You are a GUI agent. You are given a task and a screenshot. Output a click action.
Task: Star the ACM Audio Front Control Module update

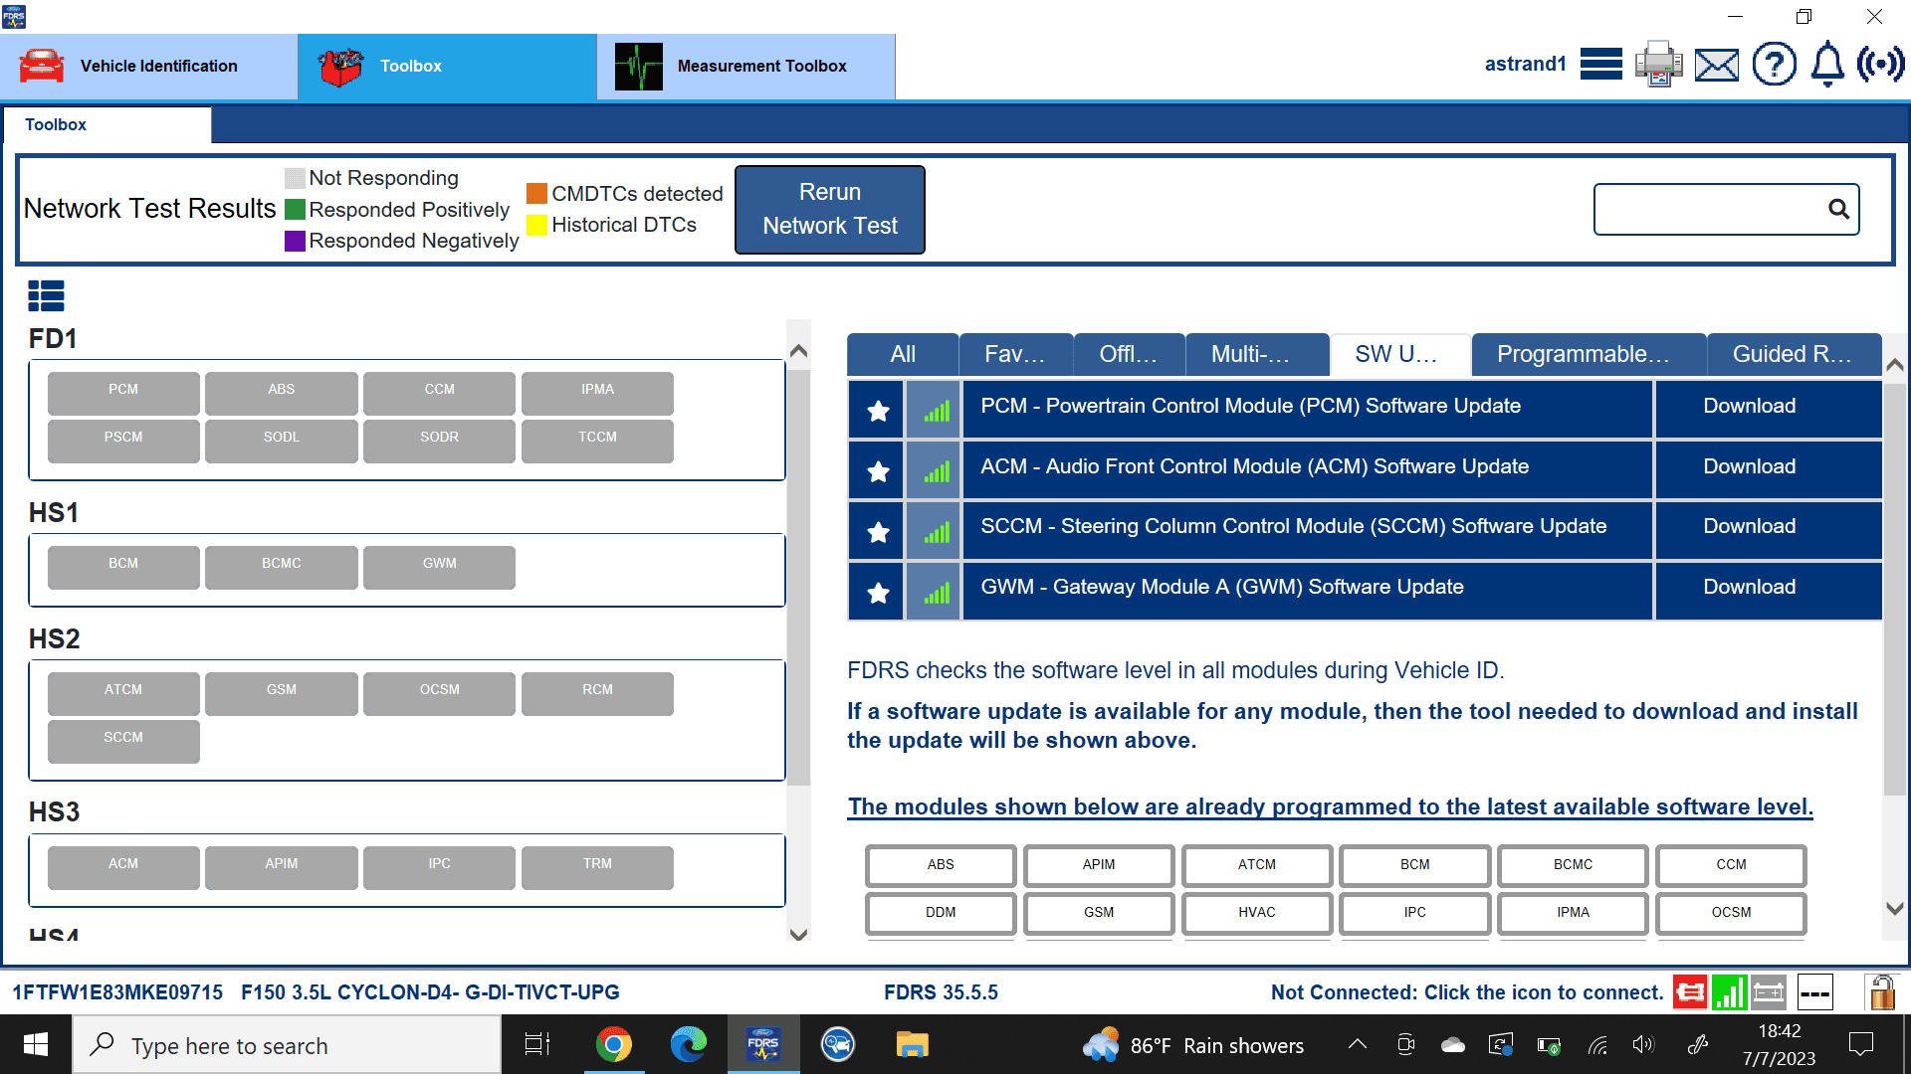point(876,469)
